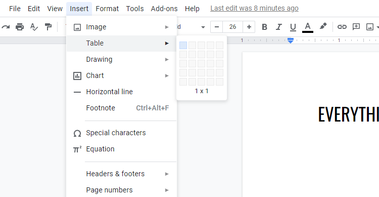Run spelling and grammar check icon

(x=34, y=27)
